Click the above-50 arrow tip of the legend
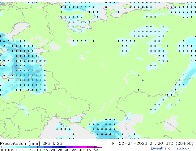Image resolution: width=196 pixels, height=151 pixels. tap(98, 147)
